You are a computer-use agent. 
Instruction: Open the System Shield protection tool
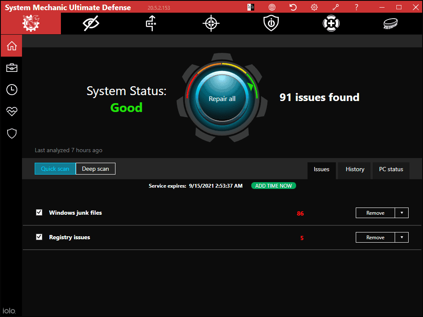271,23
